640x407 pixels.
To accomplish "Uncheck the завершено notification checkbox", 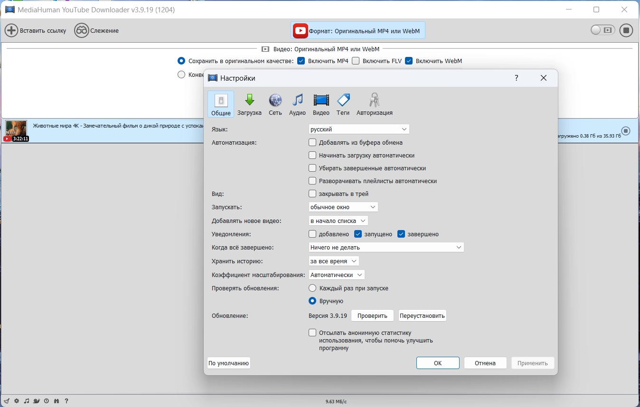I will (401, 234).
